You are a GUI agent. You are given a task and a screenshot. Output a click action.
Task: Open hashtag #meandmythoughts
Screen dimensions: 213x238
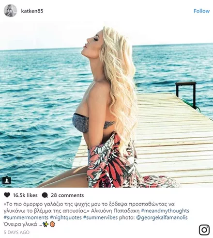165,211
